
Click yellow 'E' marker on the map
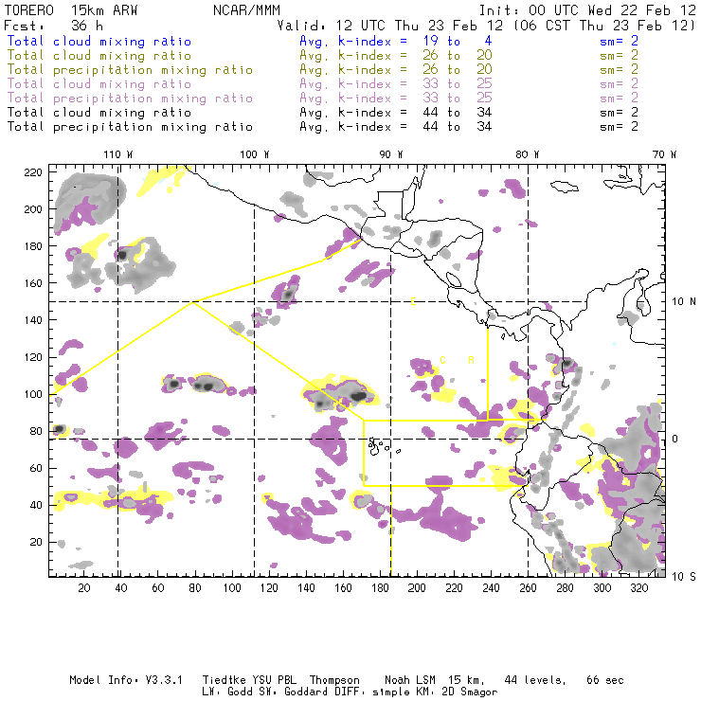[x=414, y=302]
